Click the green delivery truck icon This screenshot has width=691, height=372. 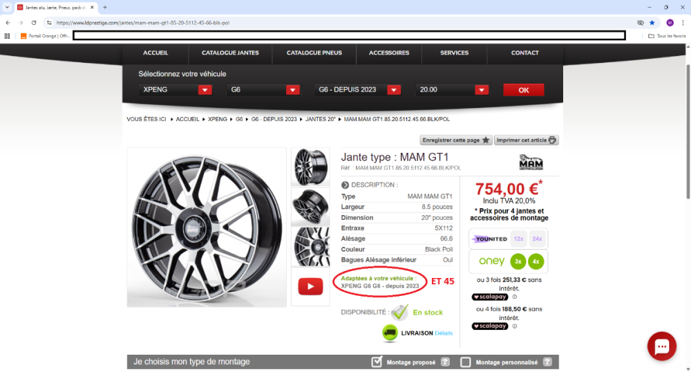(x=390, y=333)
